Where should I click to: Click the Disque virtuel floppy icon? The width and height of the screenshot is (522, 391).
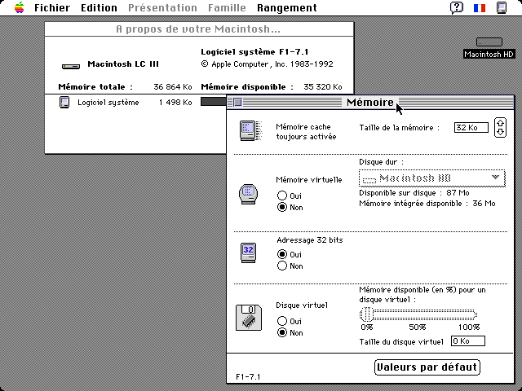click(249, 318)
